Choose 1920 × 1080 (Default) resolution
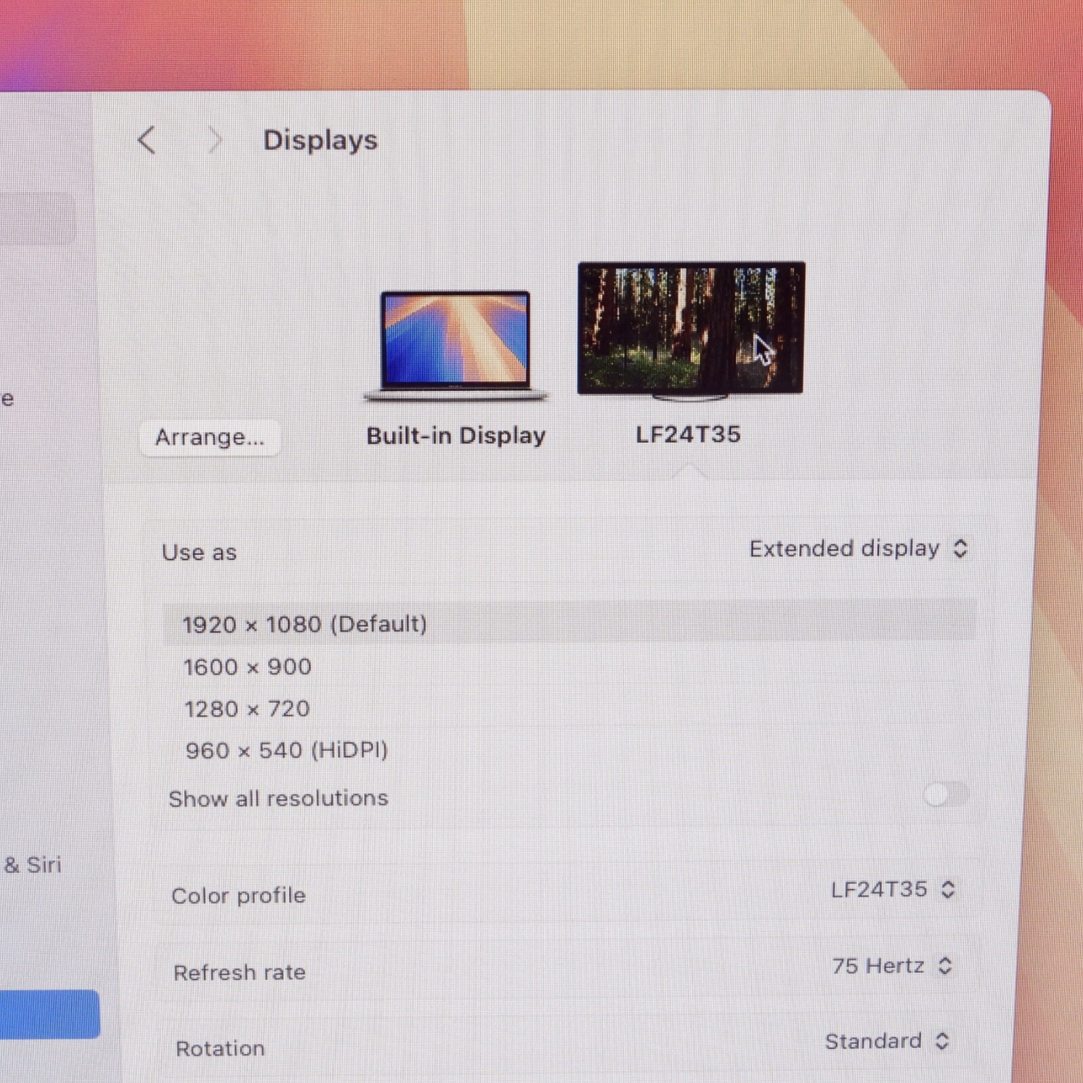Image resolution: width=1083 pixels, height=1083 pixels. 569,624
